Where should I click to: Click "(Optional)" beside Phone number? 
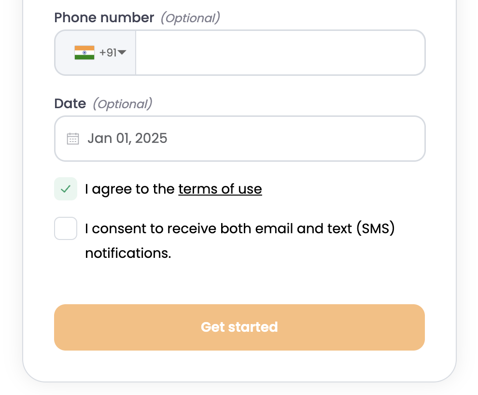tap(191, 18)
